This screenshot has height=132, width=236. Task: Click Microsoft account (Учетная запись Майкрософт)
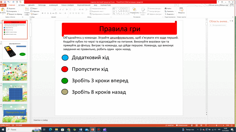click(x=218, y=5)
